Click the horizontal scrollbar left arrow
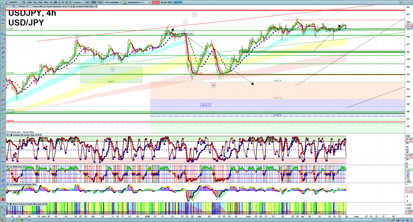The width and height of the screenshot is (413, 222). click(x=33, y=220)
